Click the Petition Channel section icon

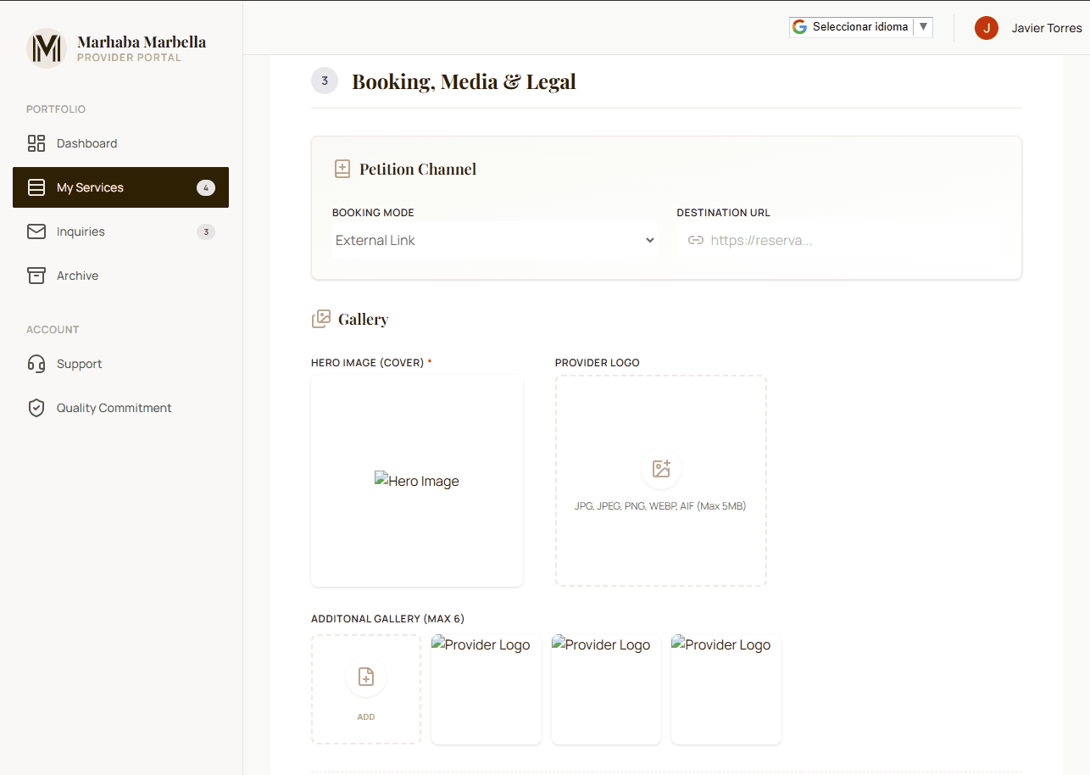342,169
